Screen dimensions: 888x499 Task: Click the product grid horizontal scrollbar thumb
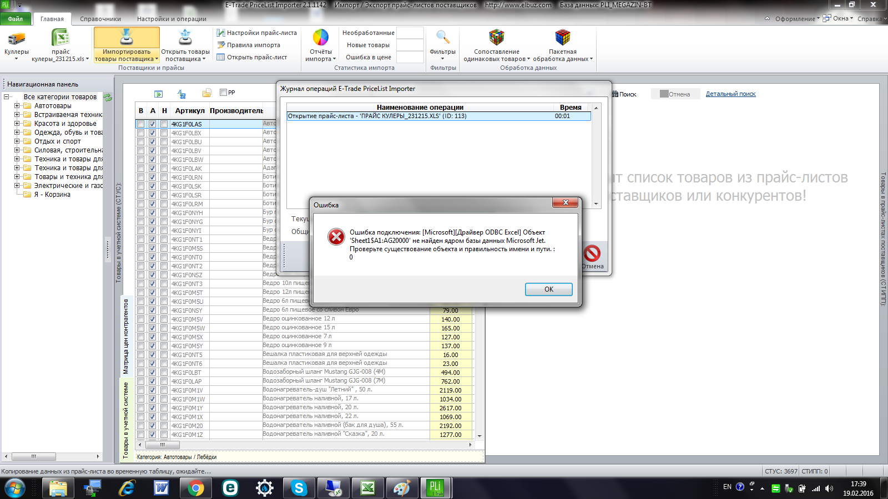coord(163,445)
